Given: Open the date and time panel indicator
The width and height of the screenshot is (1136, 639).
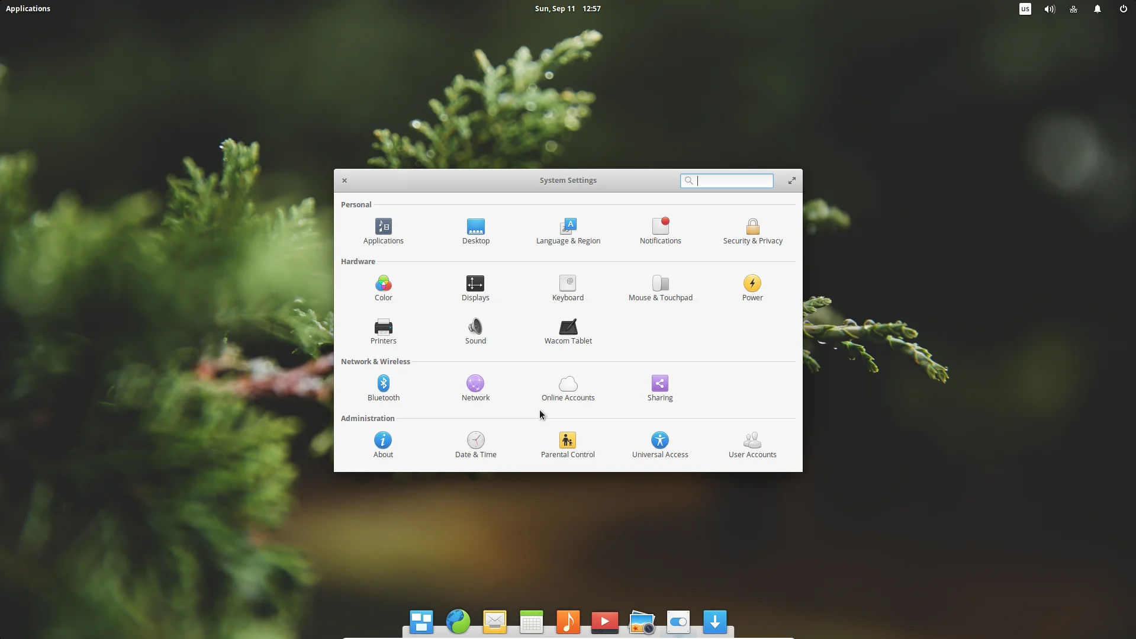Looking at the screenshot, I should tap(568, 8).
